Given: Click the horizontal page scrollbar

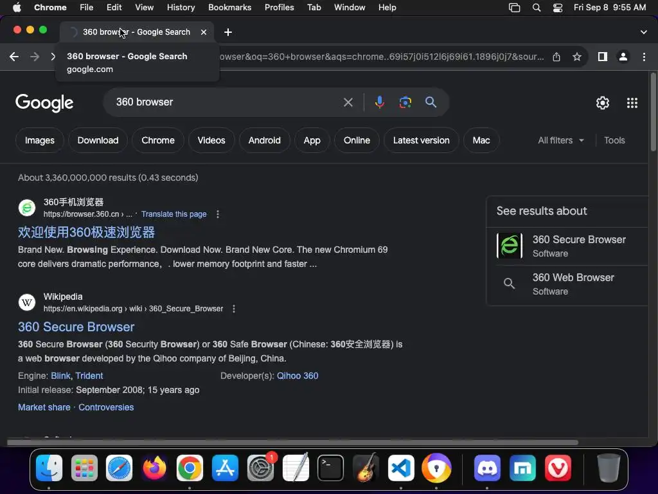Looking at the screenshot, I should click(292, 443).
